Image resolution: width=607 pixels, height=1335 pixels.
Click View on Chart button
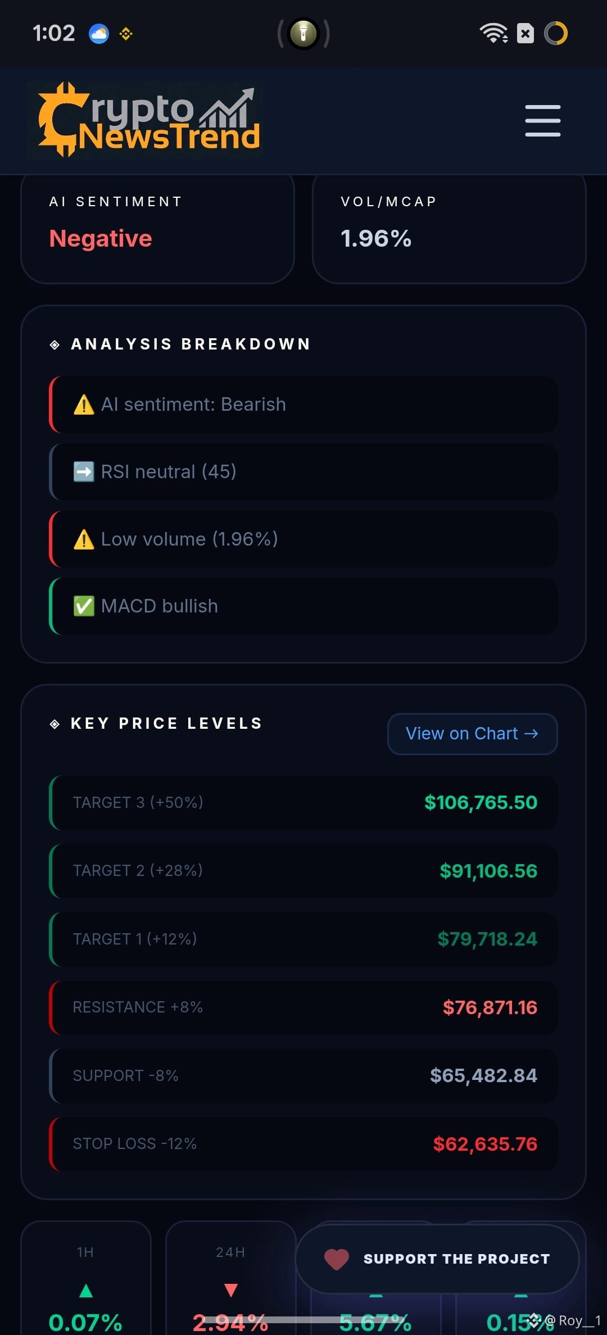pos(473,734)
